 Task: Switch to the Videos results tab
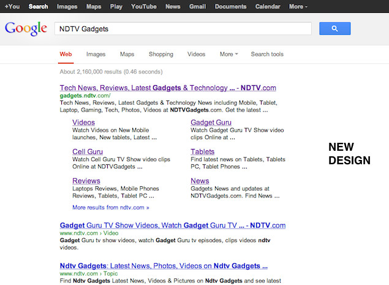tap(196, 55)
